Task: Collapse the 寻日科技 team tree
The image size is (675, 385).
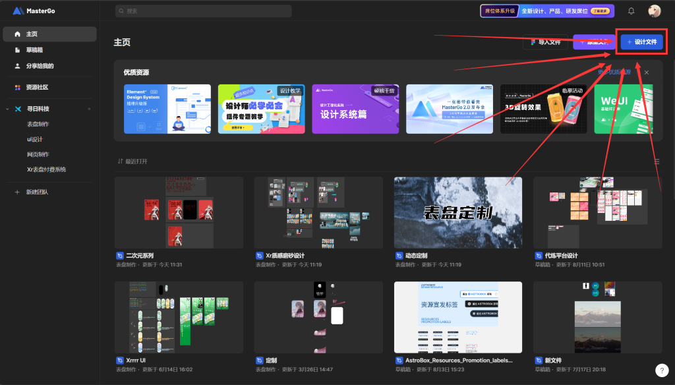Action: click(7, 109)
